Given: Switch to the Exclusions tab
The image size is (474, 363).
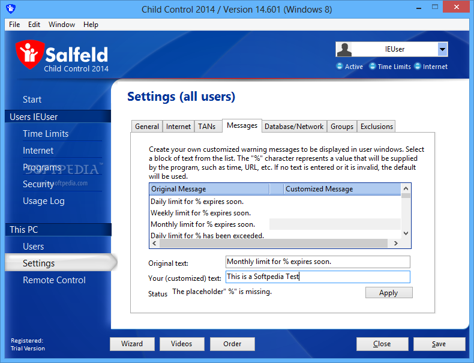Looking at the screenshot, I should [377, 127].
